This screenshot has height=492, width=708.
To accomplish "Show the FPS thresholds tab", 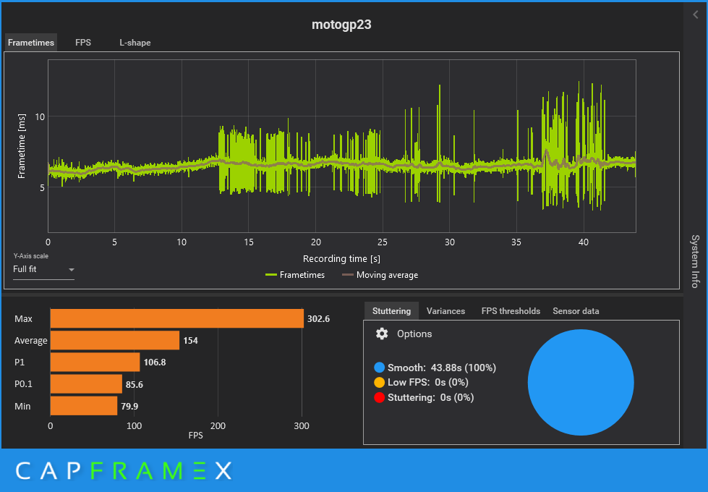I will (x=511, y=311).
